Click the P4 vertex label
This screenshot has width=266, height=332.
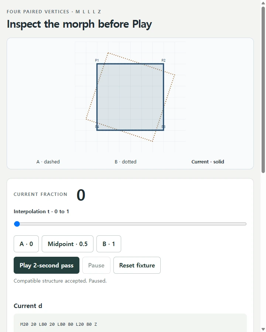[97, 127]
